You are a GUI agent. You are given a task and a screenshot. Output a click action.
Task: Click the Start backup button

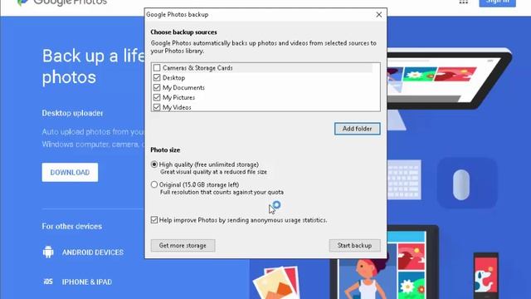tap(354, 246)
